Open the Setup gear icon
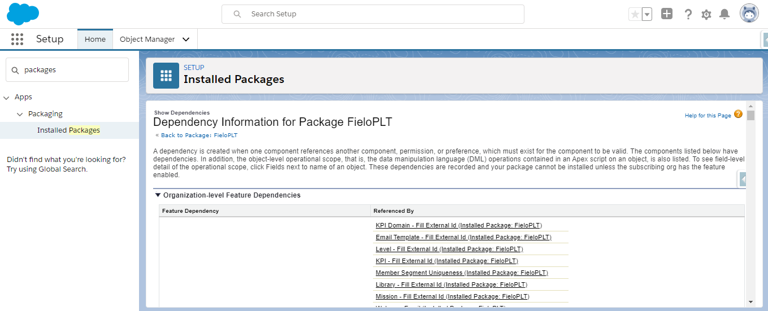The height and width of the screenshot is (311, 768). [706, 15]
